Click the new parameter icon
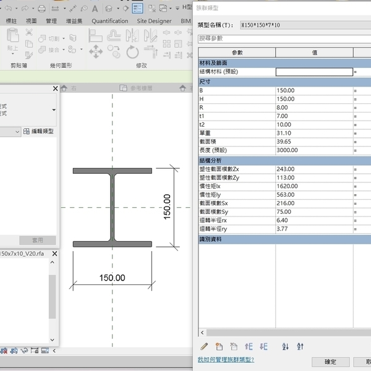Viewport: 371px width, 371px height. [219, 346]
